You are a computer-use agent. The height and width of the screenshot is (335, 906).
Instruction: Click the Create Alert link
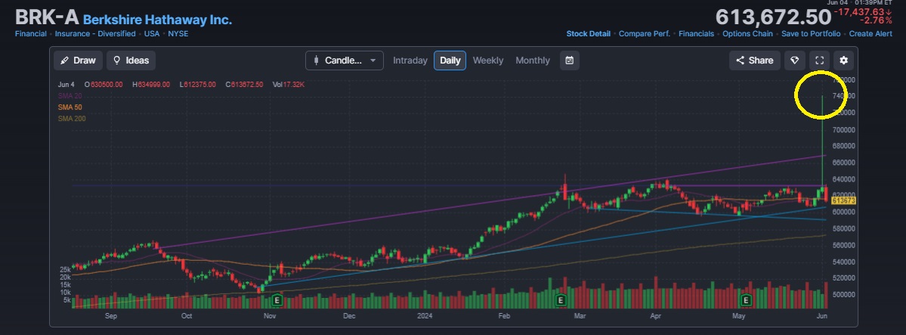(x=870, y=33)
